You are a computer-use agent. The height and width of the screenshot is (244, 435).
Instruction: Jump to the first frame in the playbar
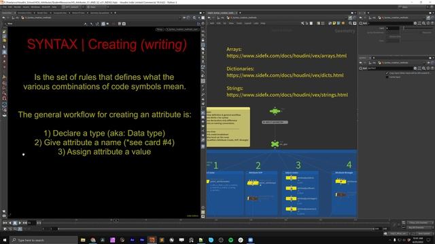coord(5,223)
